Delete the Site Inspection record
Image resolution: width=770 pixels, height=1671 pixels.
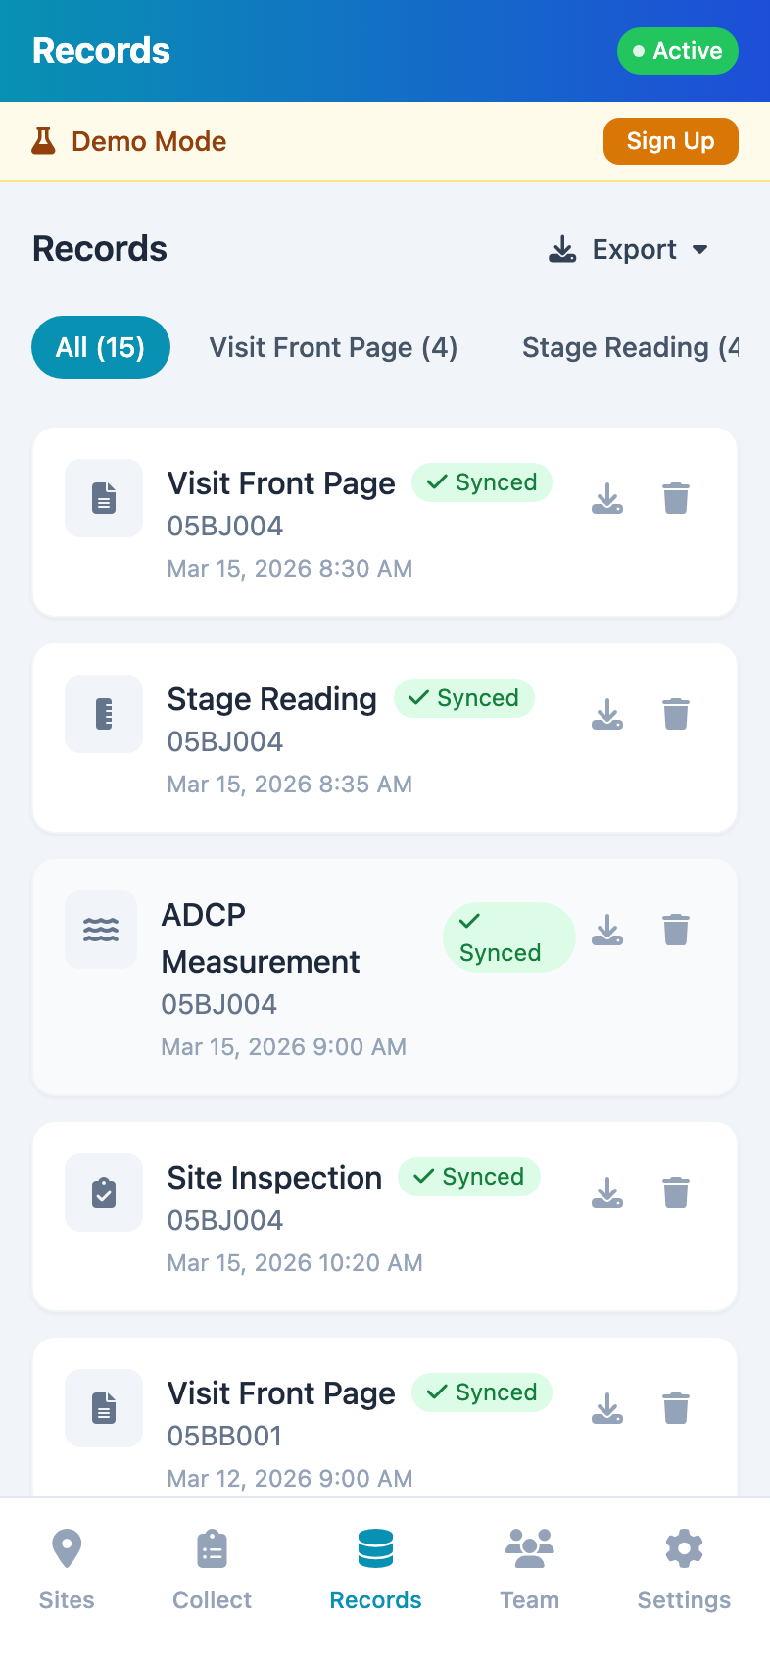tap(676, 1193)
